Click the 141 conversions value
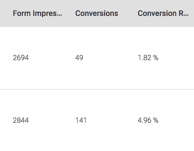194x151 pixels. (x=81, y=120)
